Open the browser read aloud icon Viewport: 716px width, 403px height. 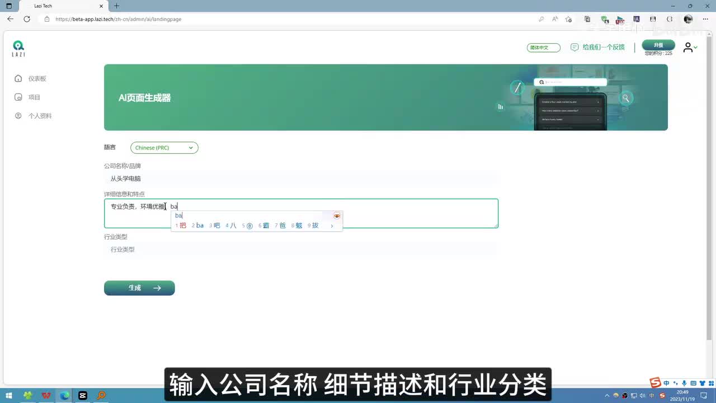click(555, 19)
